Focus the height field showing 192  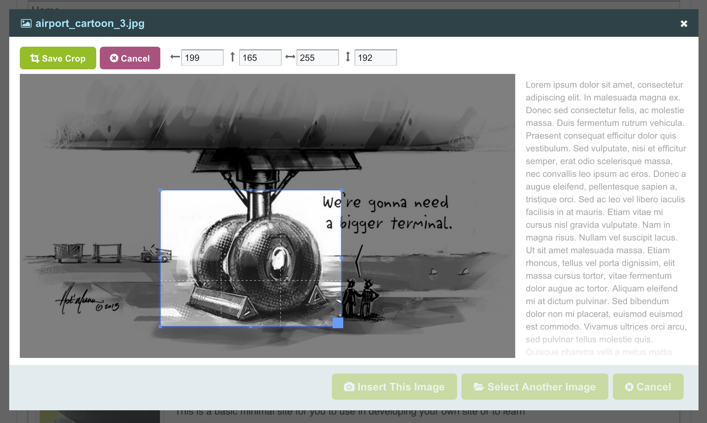pyautogui.click(x=376, y=58)
